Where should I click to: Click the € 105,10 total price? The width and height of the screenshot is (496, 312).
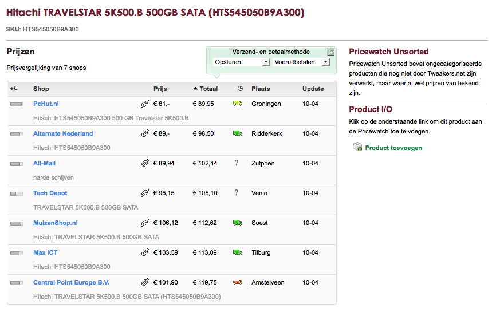(x=205, y=193)
